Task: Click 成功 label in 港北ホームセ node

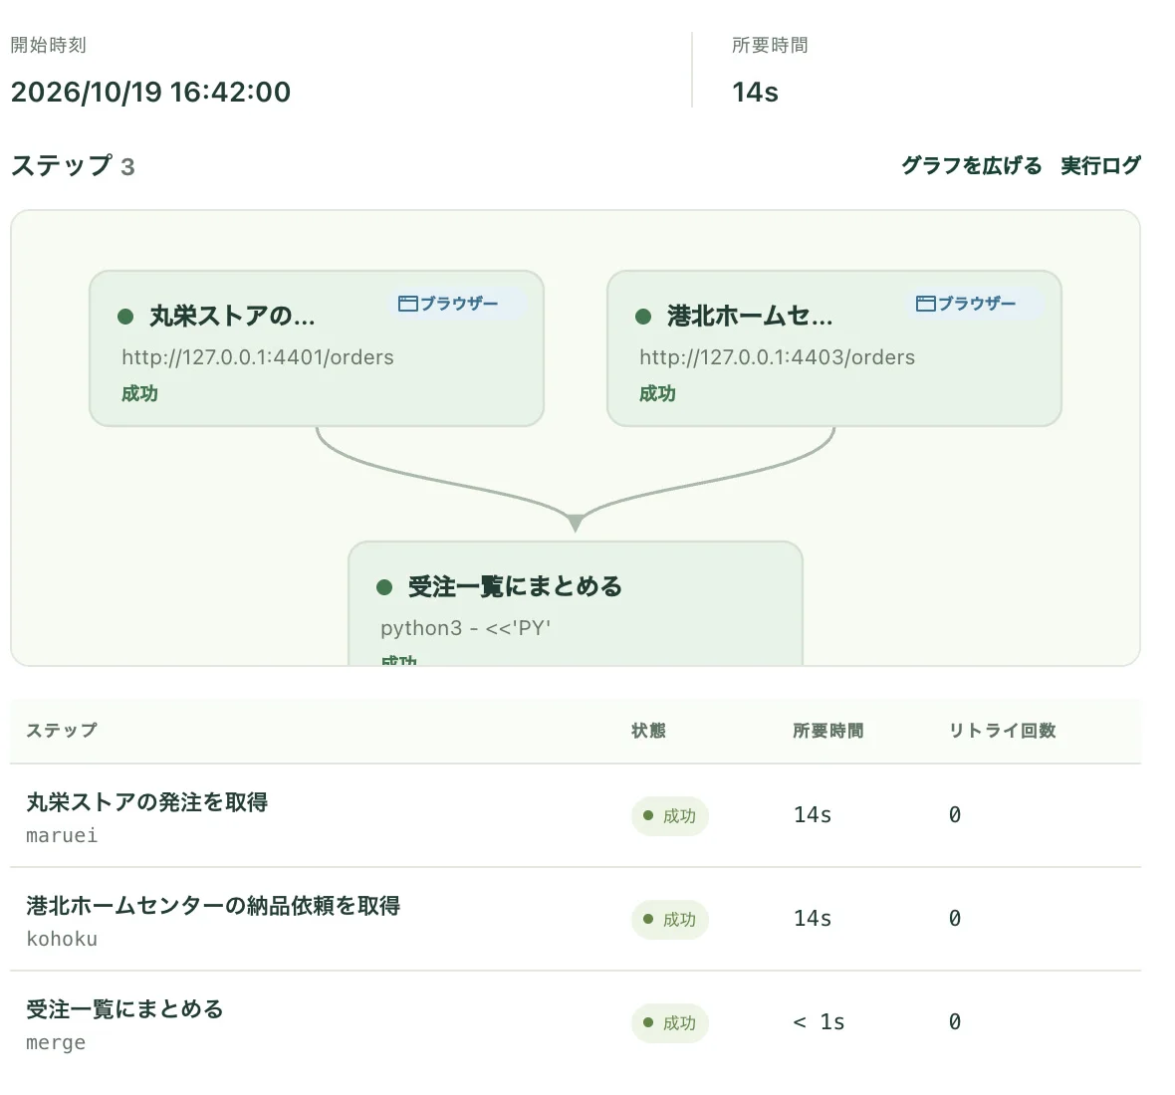Action: point(657,394)
